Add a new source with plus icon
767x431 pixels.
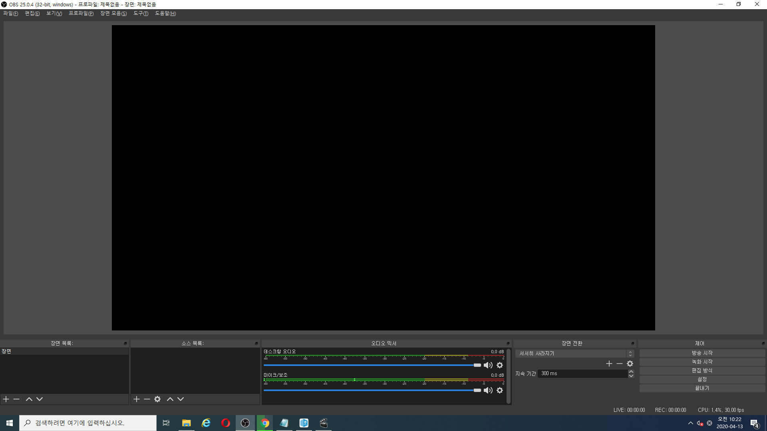[x=137, y=399]
